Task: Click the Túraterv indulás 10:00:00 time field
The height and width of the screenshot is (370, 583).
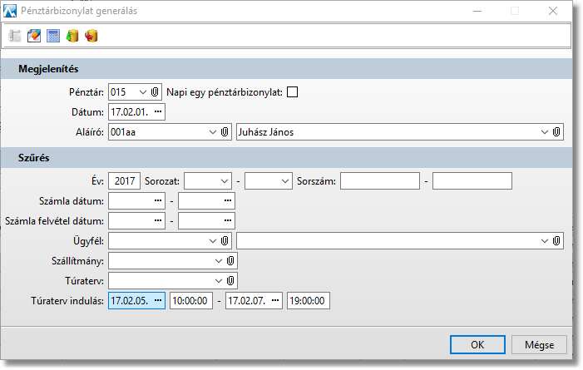Action: coord(191,301)
